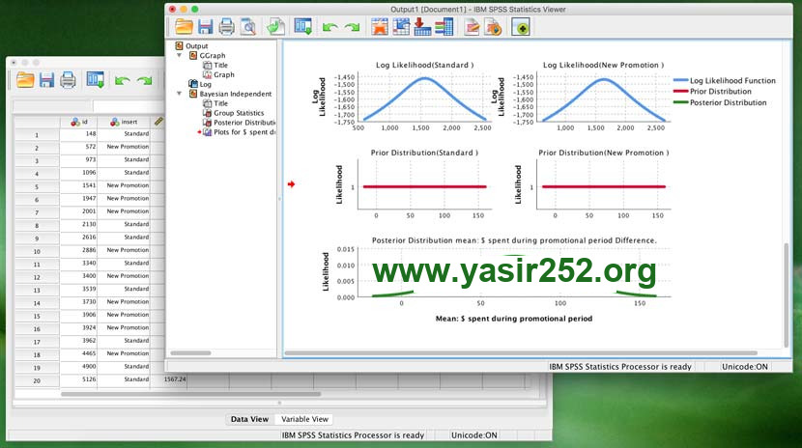Click the cell with id 5126

point(79,379)
